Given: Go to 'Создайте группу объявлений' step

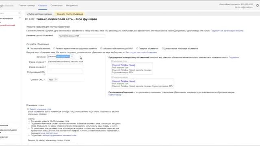Looking at the screenshot, I should click(70, 14).
